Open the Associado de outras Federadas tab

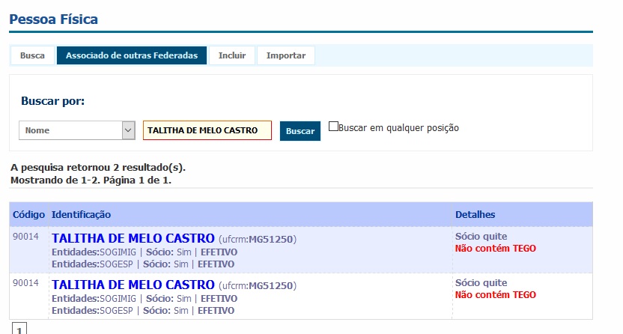coord(132,55)
